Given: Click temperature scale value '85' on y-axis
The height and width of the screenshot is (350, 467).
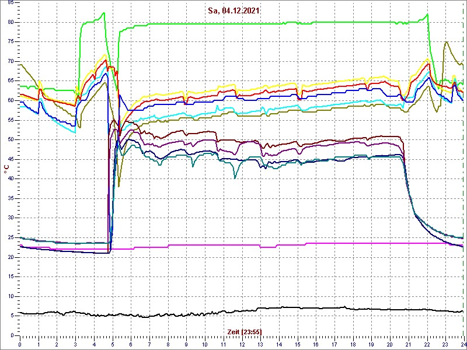Looking at the screenshot, I should tap(11, 3).
